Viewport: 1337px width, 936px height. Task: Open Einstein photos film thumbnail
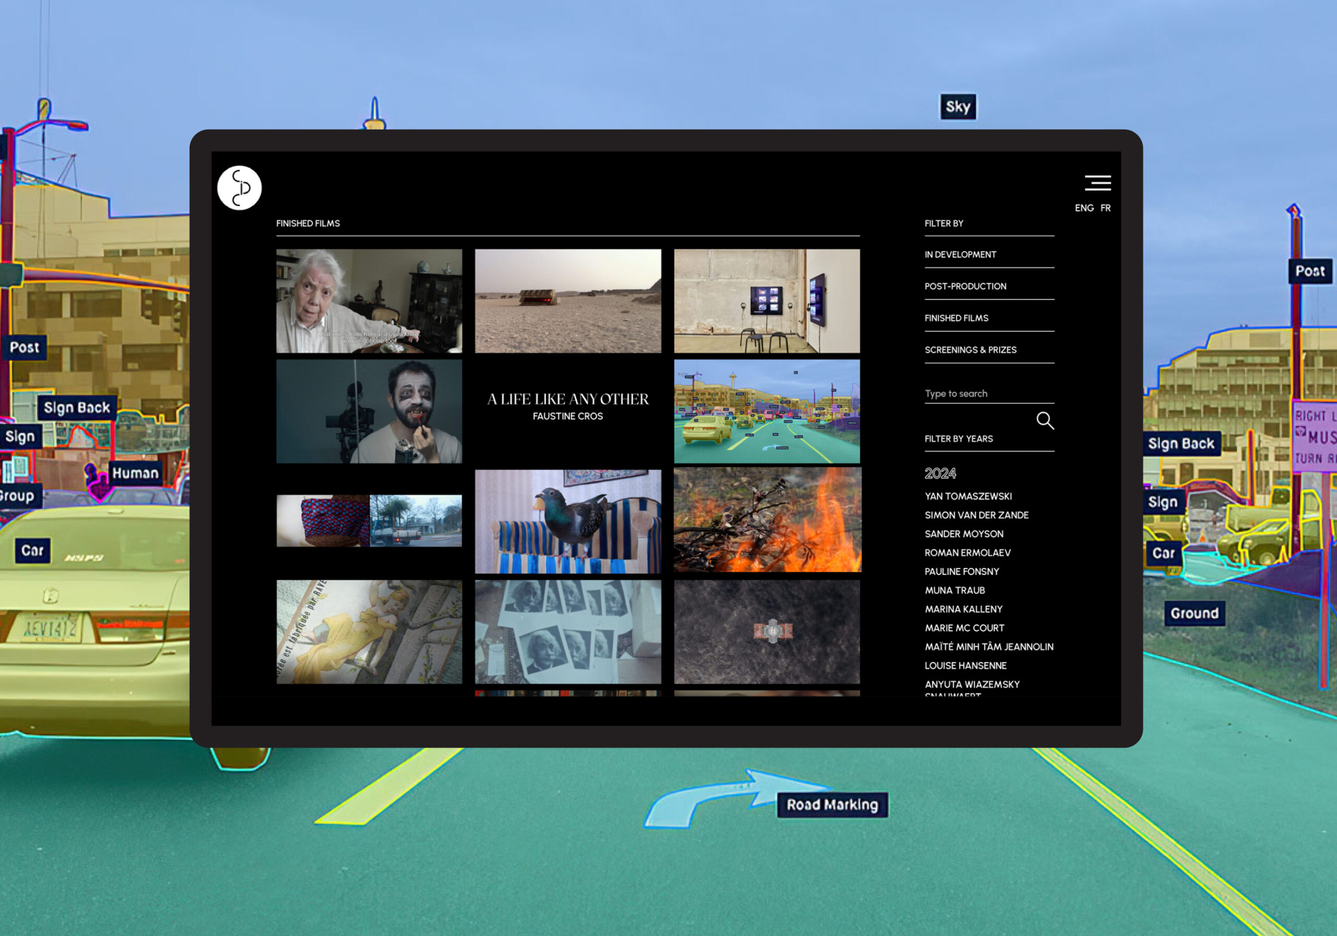point(568,632)
